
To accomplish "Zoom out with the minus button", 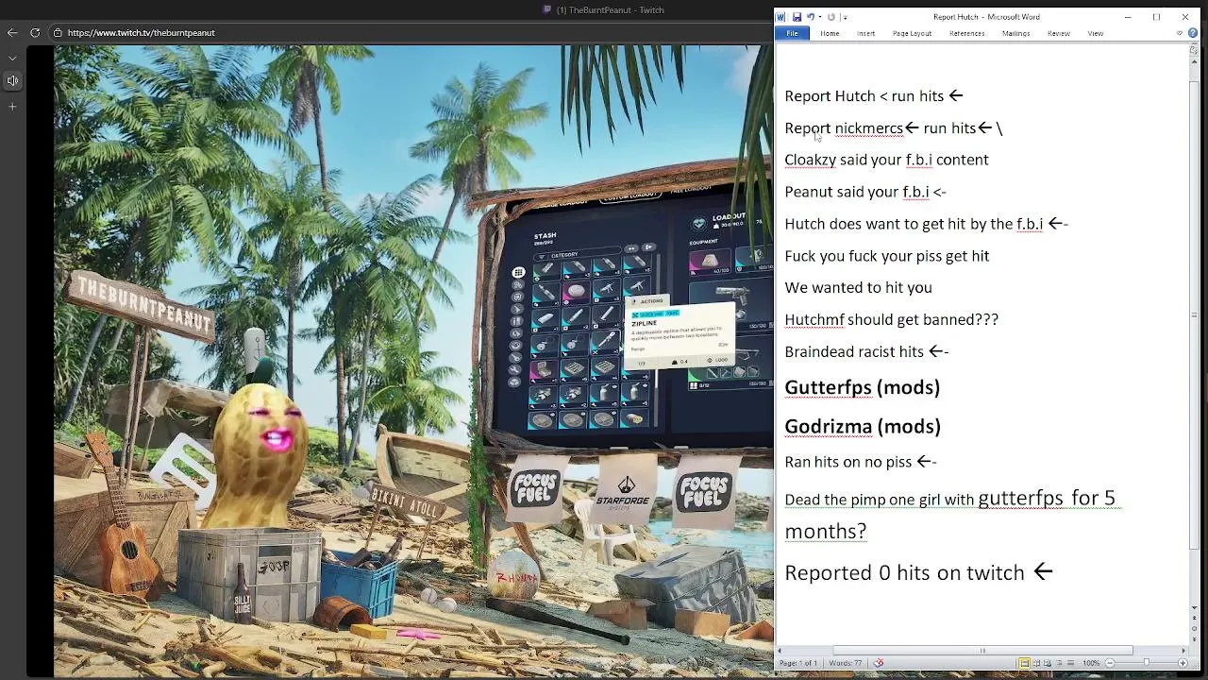I will (x=1110, y=663).
